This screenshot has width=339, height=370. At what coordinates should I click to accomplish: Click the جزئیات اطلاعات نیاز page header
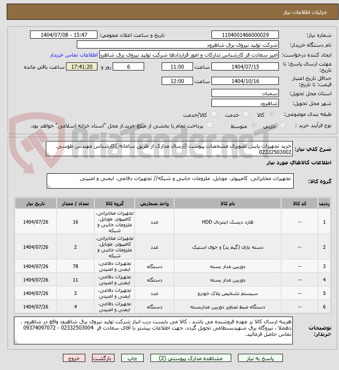point(305,12)
